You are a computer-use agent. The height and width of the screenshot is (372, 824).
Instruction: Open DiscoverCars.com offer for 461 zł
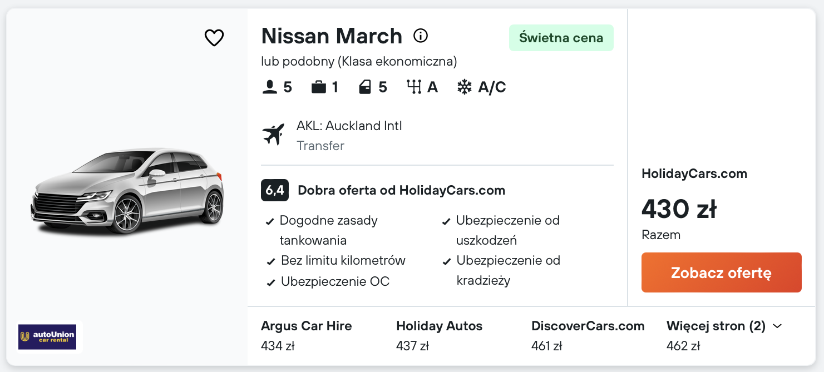tap(588, 335)
